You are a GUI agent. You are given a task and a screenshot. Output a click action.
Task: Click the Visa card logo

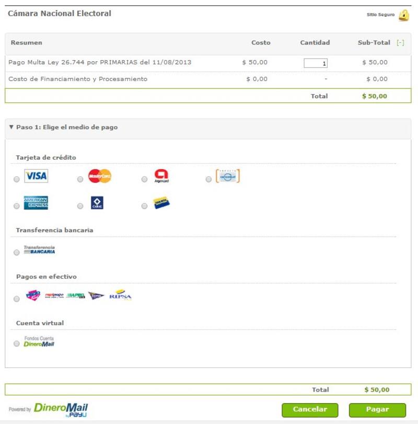coord(36,176)
